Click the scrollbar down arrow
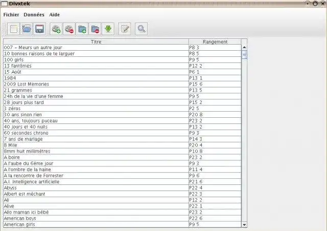The height and width of the screenshot is (231, 327). pyautogui.click(x=244, y=225)
